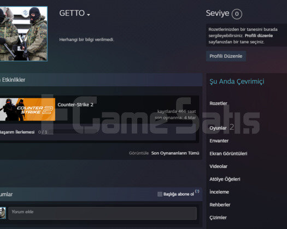Click the Yorum ekle comment field

pyautogui.click(x=103, y=213)
